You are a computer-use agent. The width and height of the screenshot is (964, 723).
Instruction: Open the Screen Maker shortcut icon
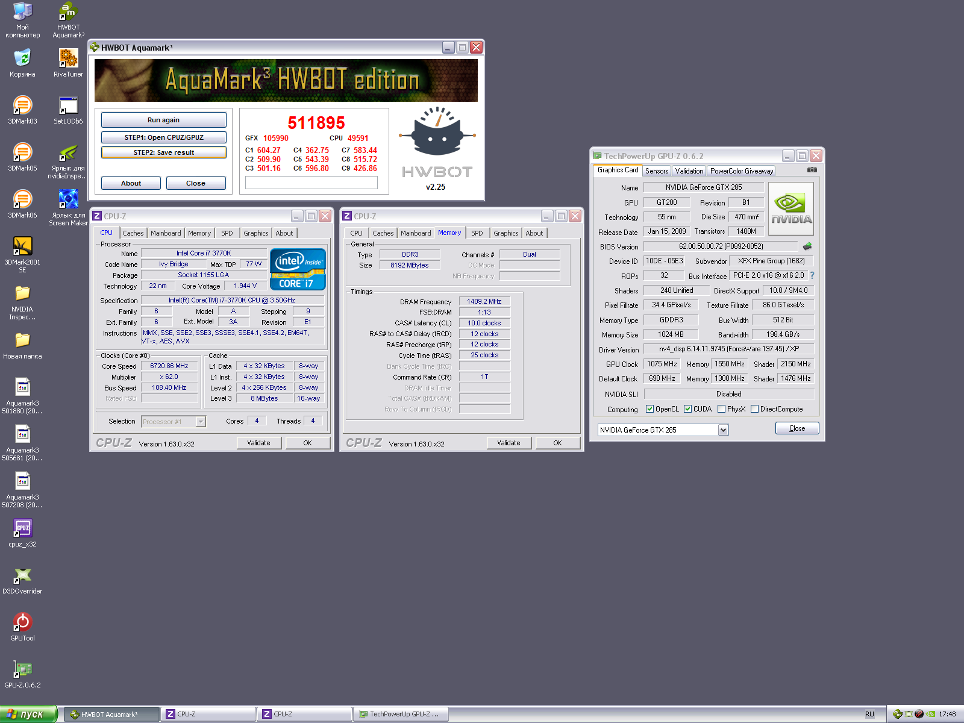click(x=68, y=207)
